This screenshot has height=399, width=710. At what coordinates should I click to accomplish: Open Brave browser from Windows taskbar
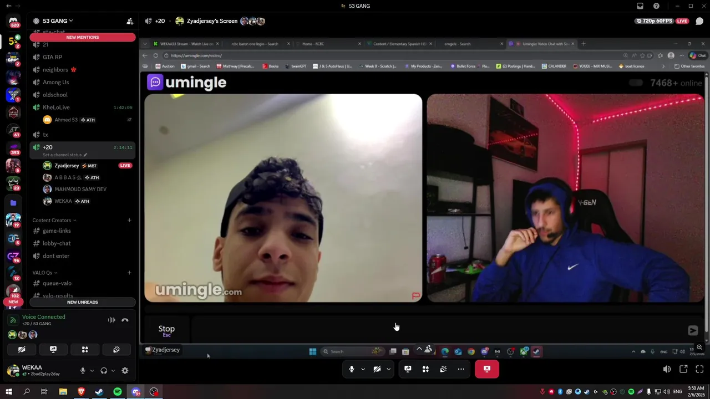[x=81, y=392]
